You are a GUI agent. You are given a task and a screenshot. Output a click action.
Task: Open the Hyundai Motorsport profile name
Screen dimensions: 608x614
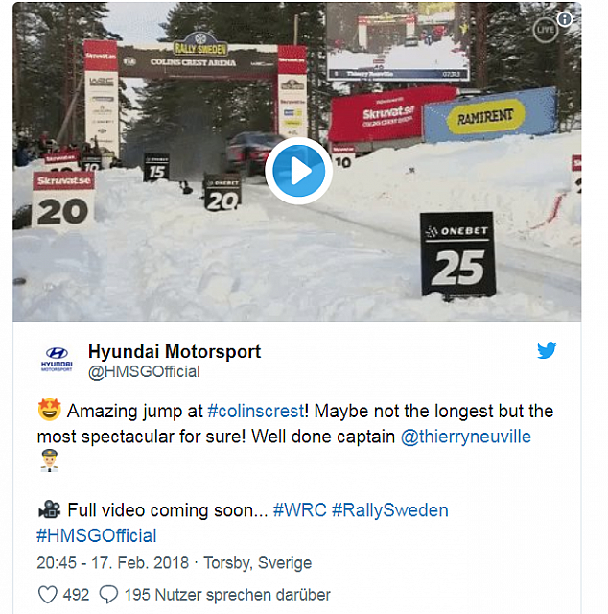tap(175, 351)
